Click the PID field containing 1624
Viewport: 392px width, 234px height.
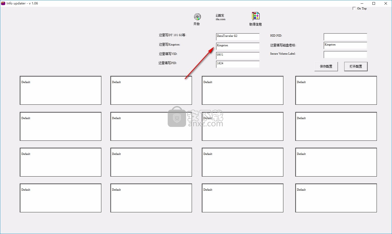pos(238,64)
